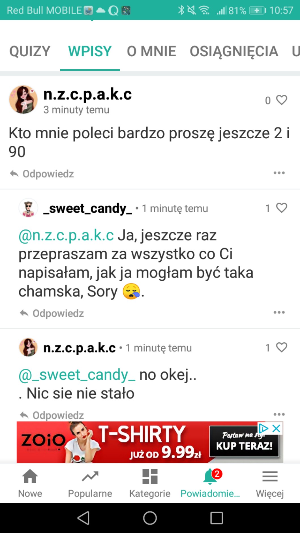Open more options for the main post
Screen dimensions: 300x533
click(279, 173)
